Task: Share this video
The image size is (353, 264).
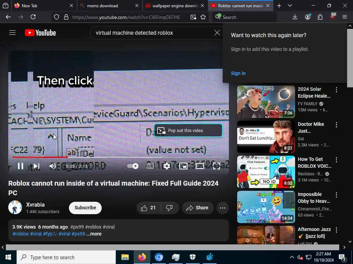Action: pyautogui.click(x=198, y=208)
